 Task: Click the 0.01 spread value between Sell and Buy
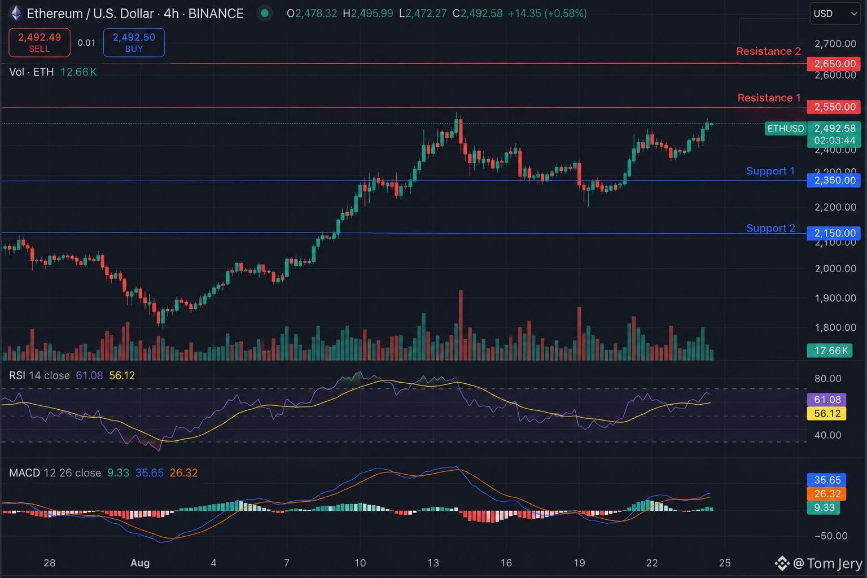click(x=86, y=43)
